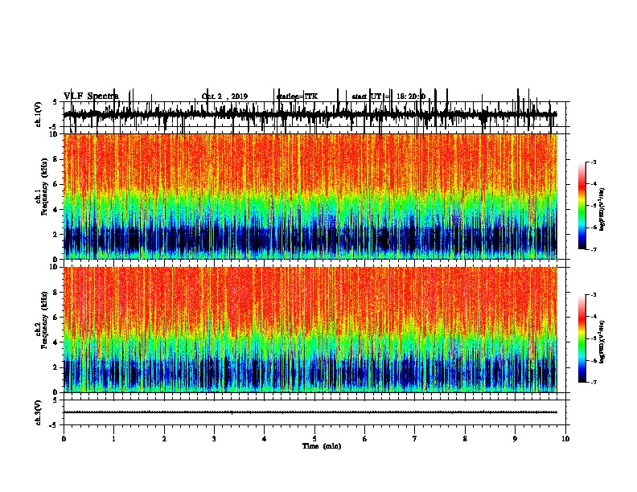Click the "start UT = 18:20:0" header text

[388, 96]
